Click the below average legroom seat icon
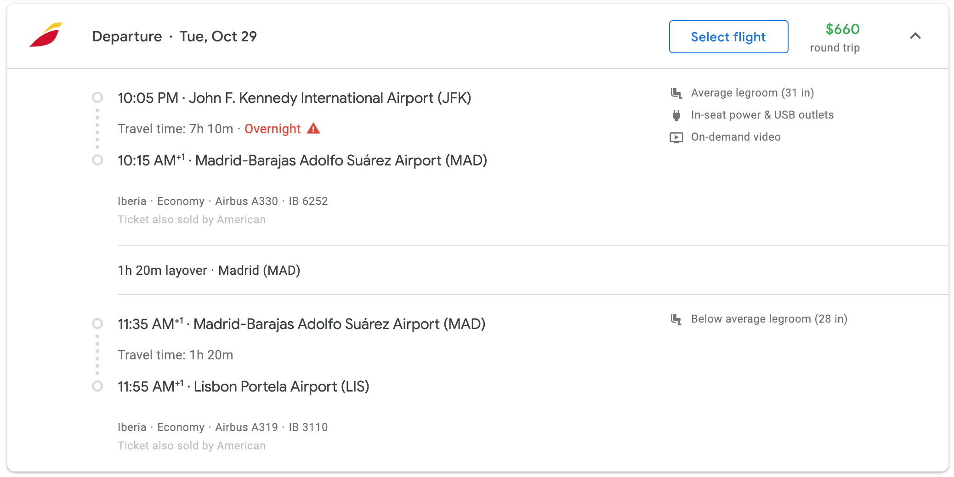The width and height of the screenshot is (954, 477). (x=676, y=319)
